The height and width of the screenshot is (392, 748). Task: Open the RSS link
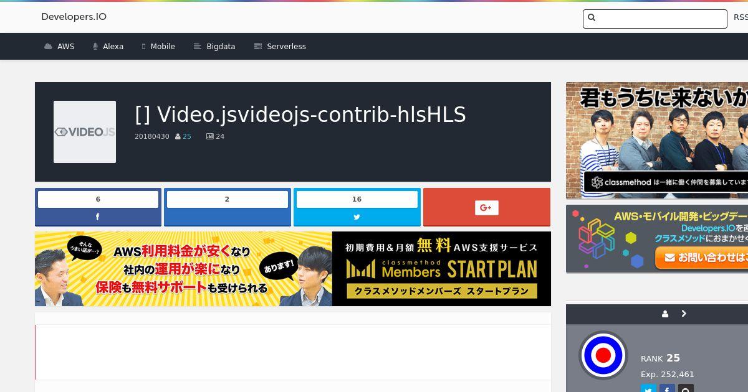741,17
